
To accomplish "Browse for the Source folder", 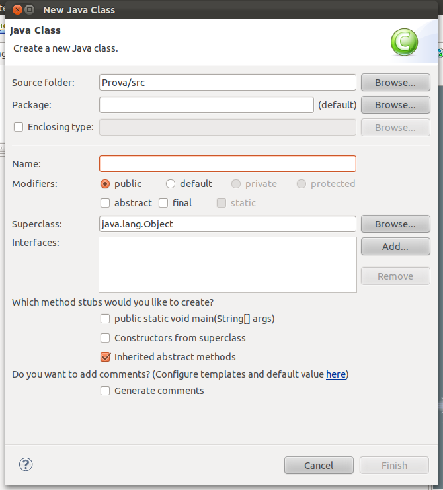I will [x=395, y=83].
